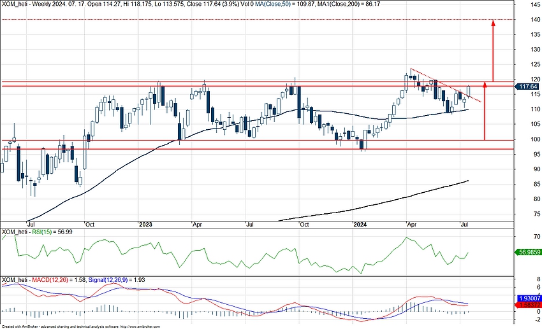Click the 2023 year marker on time axis
The width and height of the screenshot is (542, 329).
pyautogui.click(x=146, y=225)
